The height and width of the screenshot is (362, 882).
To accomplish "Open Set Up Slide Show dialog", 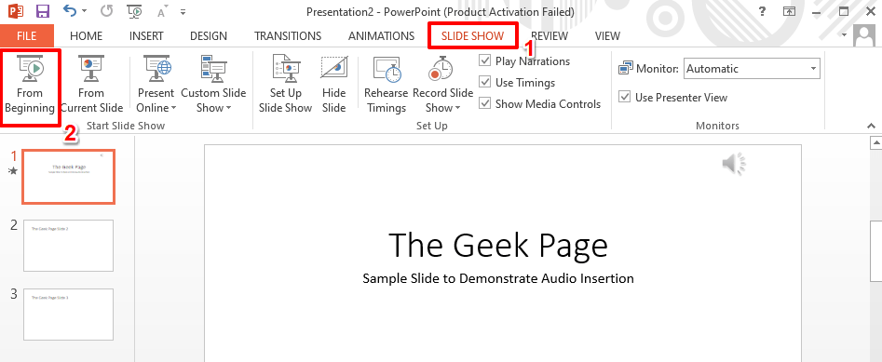I will click(285, 86).
